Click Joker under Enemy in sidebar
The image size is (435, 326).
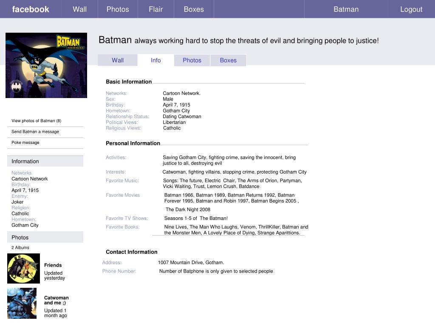pos(17,202)
